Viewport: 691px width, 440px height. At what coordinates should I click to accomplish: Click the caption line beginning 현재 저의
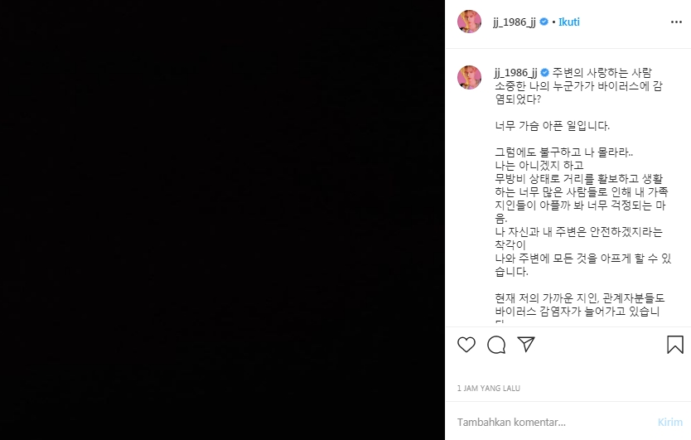(x=579, y=298)
